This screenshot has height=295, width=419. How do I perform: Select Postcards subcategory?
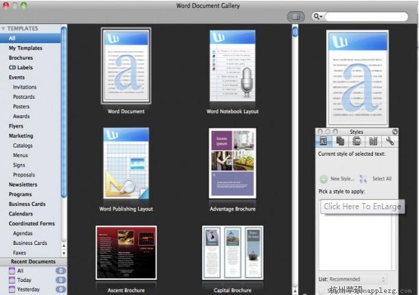click(24, 97)
